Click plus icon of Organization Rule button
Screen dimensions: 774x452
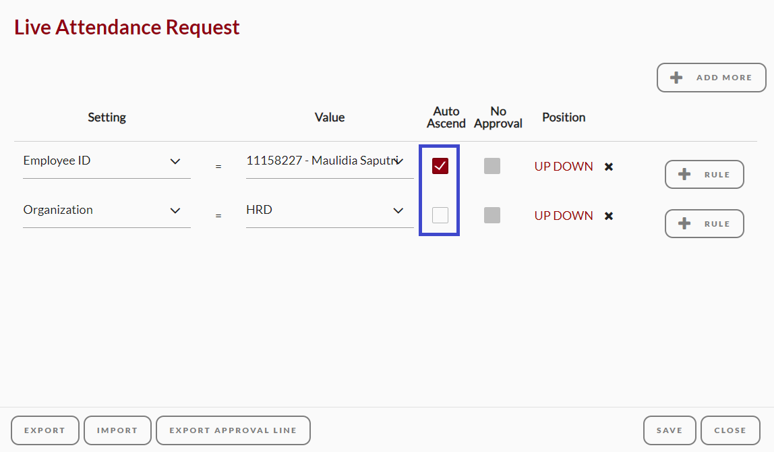click(684, 224)
